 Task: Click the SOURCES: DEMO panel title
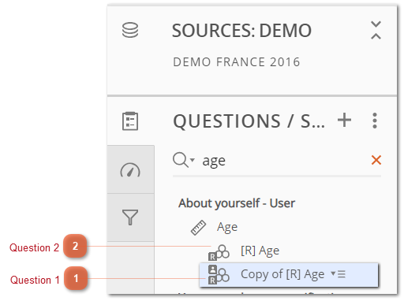[241, 31]
